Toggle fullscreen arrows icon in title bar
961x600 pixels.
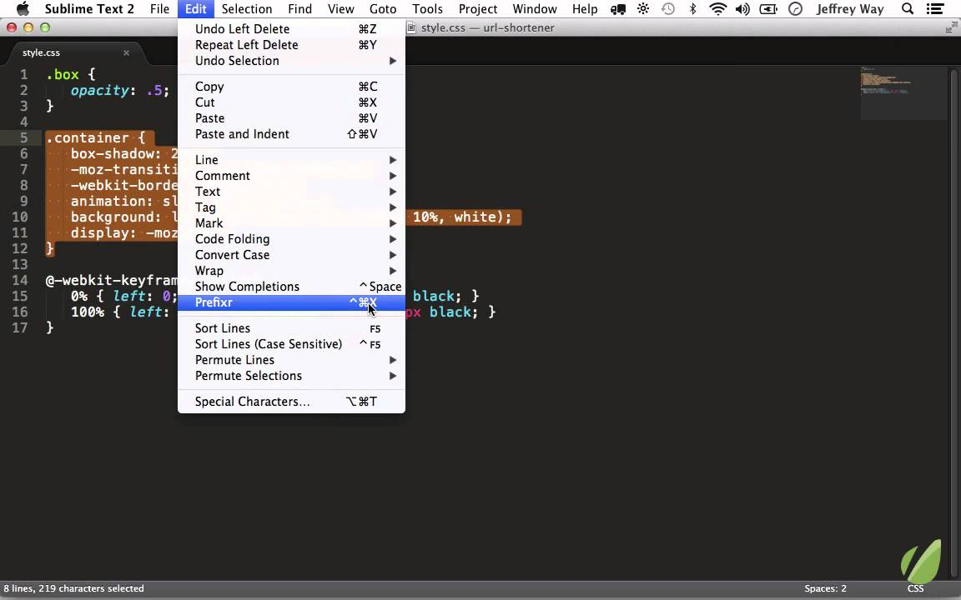951,27
